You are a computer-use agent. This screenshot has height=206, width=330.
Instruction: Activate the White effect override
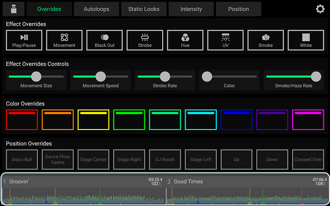[x=306, y=40]
